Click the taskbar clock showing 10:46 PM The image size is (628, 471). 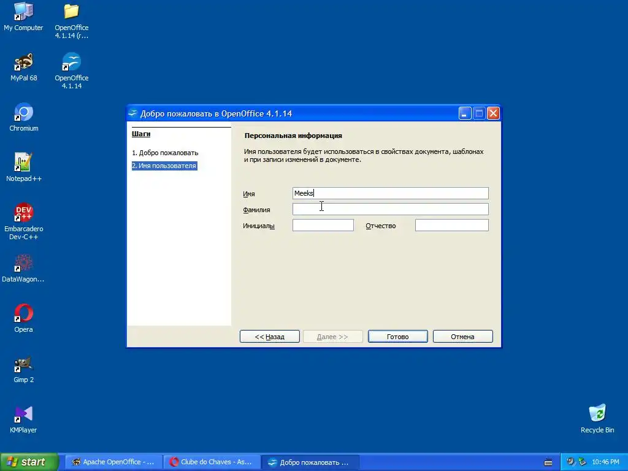605,462
